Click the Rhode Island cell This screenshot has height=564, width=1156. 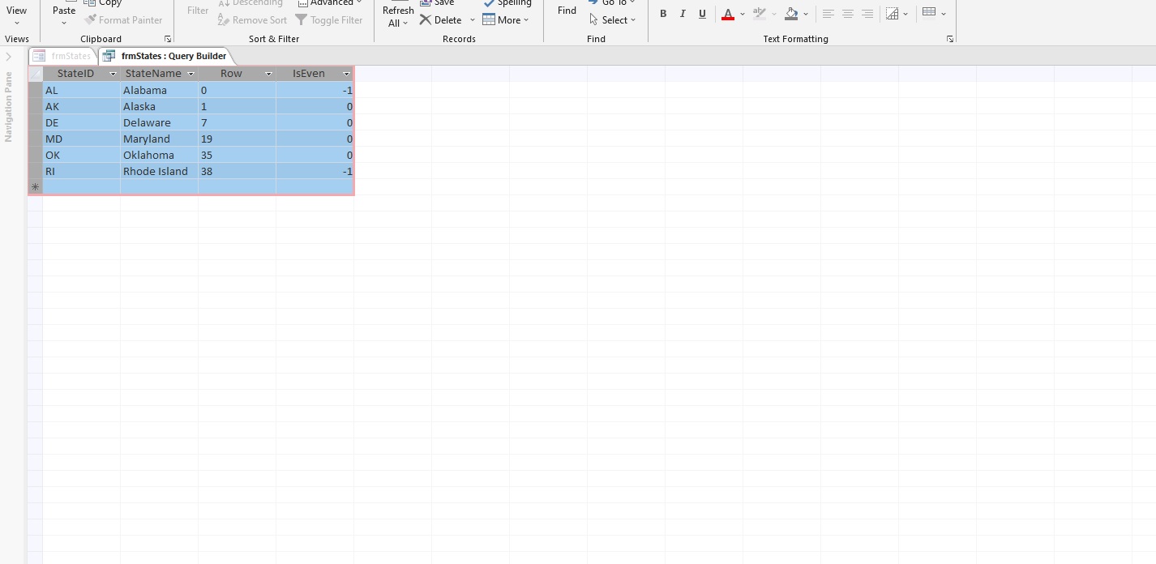159,171
